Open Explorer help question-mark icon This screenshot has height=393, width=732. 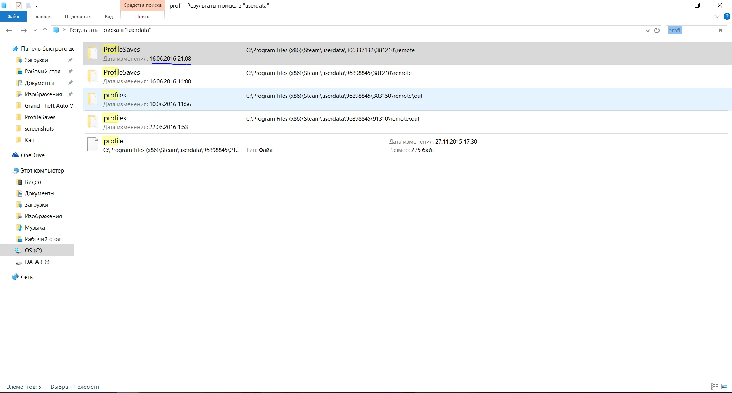point(727,16)
